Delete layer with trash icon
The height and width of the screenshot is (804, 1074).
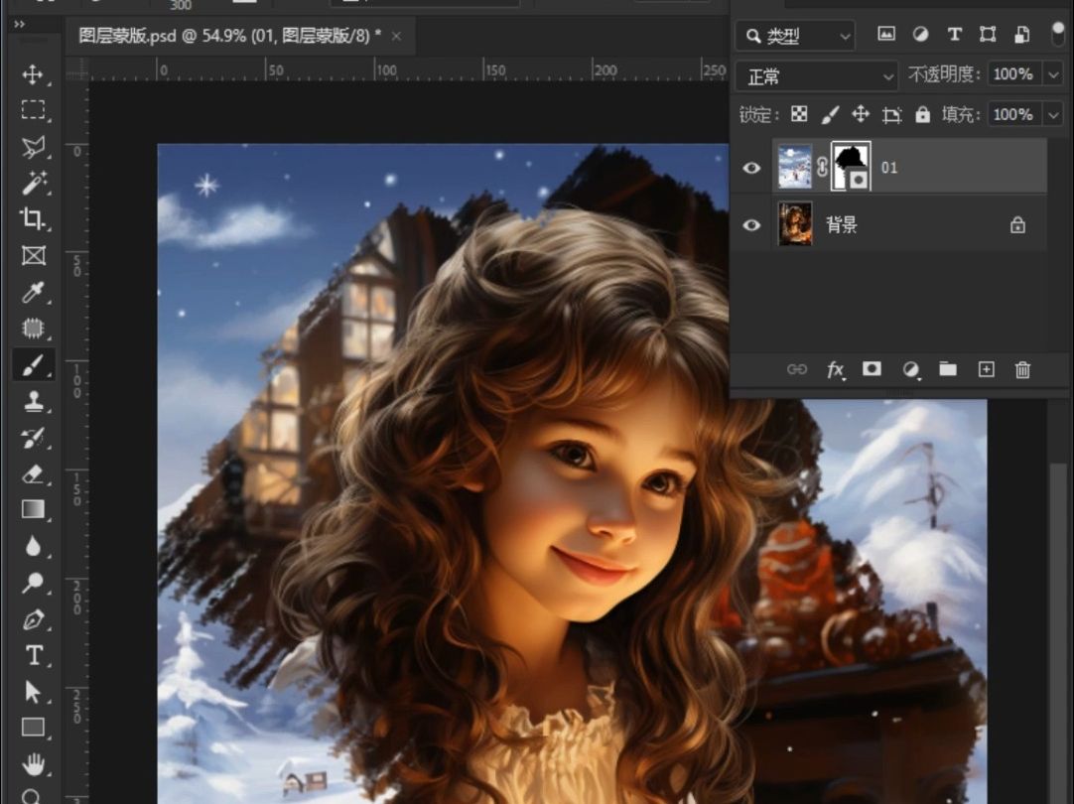[1022, 370]
